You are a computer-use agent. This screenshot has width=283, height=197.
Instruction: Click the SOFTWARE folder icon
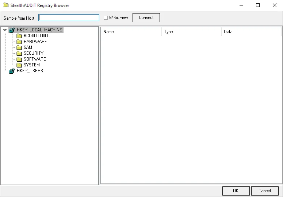[x=19, y=59]
